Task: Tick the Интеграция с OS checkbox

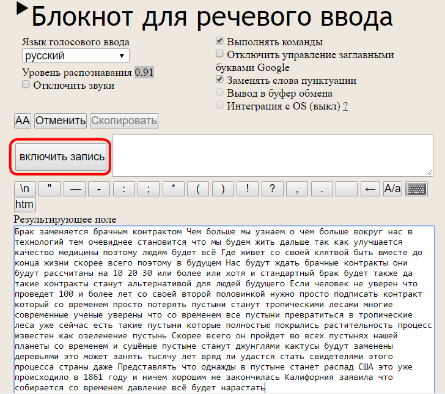Action: 219,105
